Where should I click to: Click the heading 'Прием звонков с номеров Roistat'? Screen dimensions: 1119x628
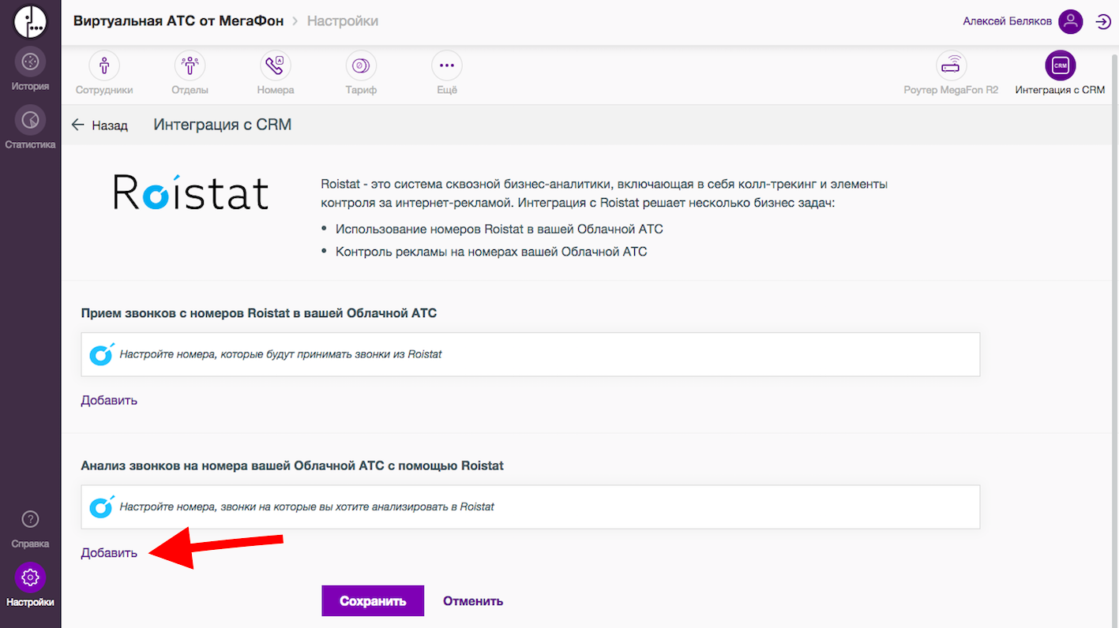(x=259, y=313)
